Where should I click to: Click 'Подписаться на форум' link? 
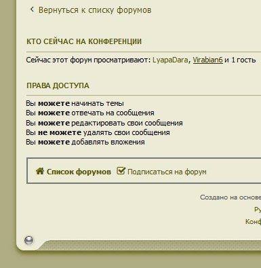point(167,172)
